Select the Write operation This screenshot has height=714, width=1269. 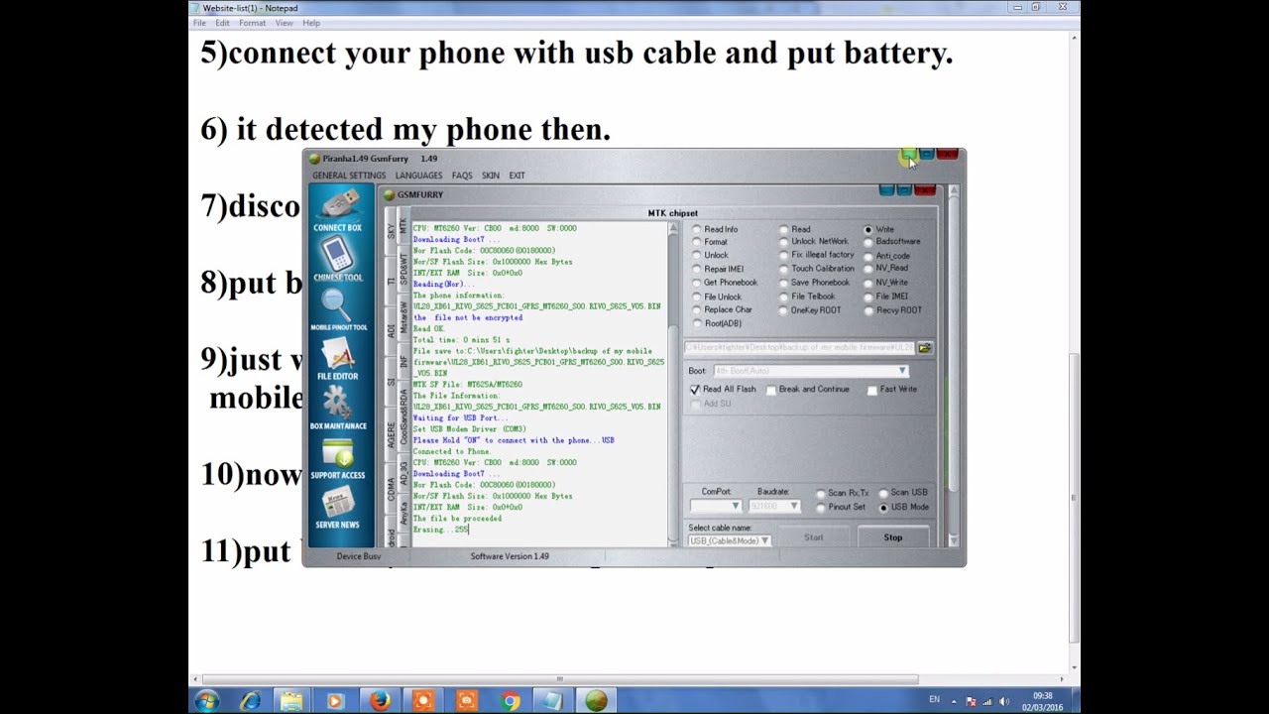(x=878, y=229)
